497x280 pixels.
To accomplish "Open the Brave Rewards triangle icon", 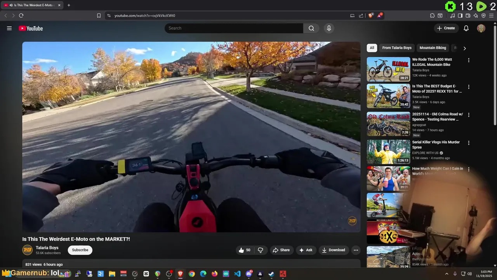I will 379,16.
